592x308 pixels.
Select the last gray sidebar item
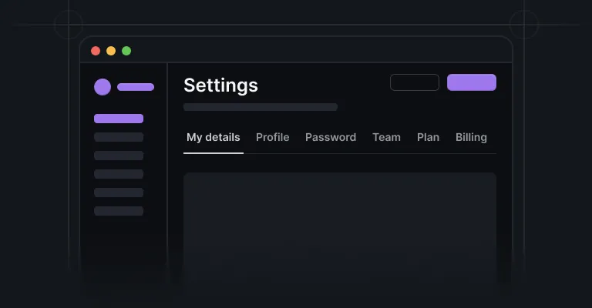[x=119, y=211]
